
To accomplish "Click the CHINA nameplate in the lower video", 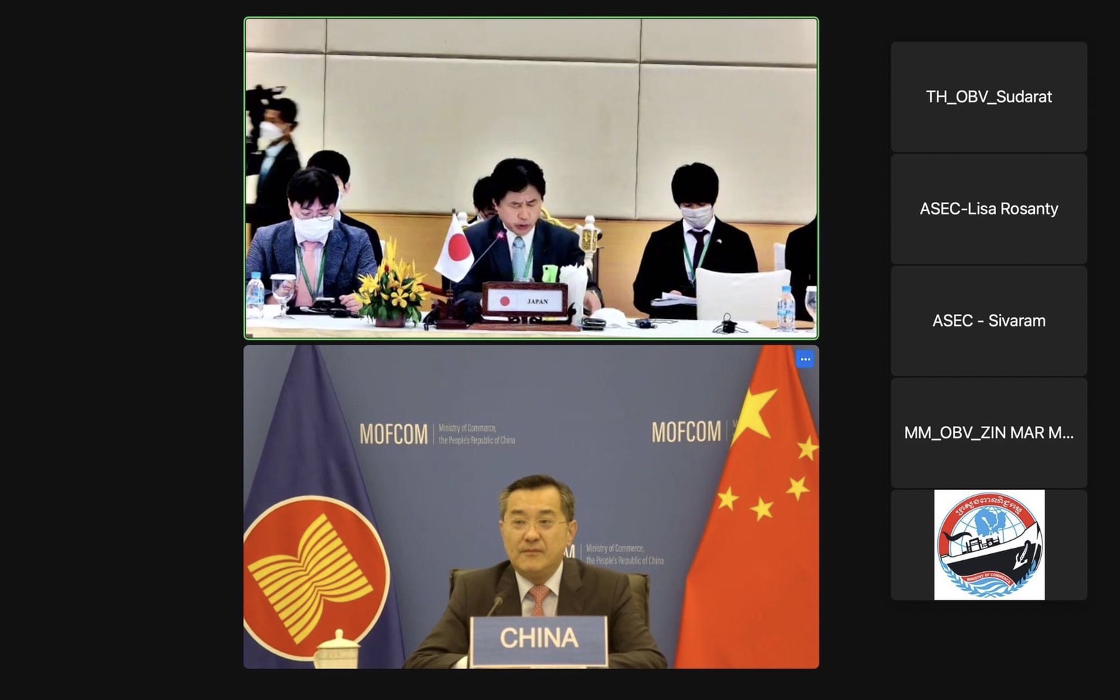I will click(x=539, y=638).
